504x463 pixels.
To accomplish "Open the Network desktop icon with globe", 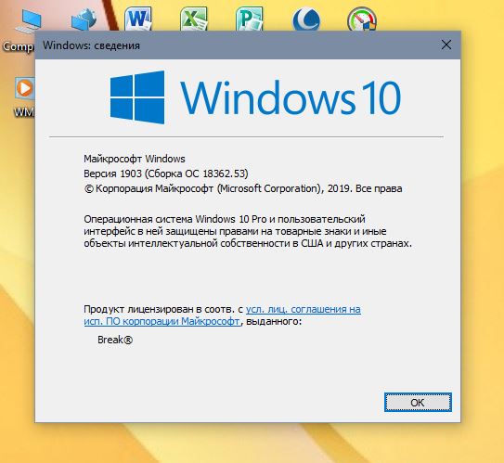I will [x=84, y=19].
